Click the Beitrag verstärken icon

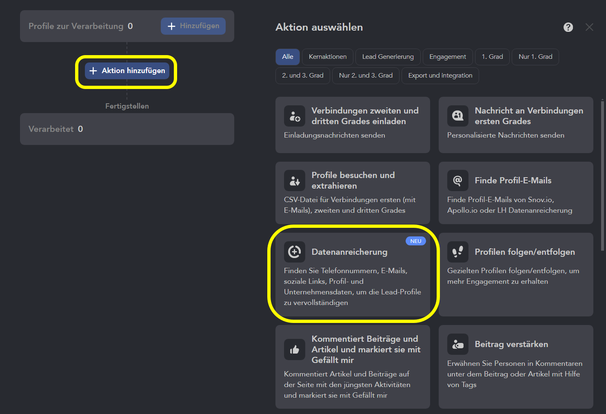click(x=457, y=344)
